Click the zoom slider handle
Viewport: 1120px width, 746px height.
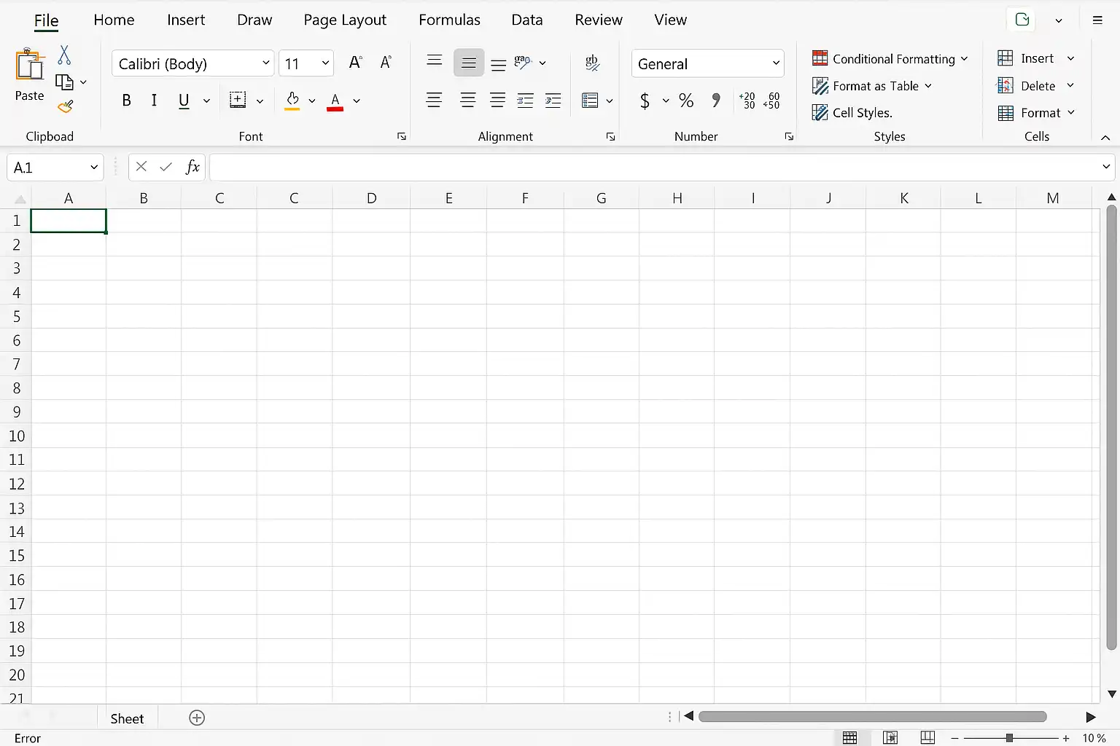1009,738
